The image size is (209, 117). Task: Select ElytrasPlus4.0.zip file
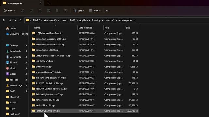coord(85,67)
